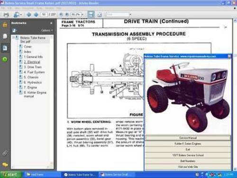237x178 pixels.
Task: Toggle the scrolling pages view icon
Action: [x=91, y=14]
